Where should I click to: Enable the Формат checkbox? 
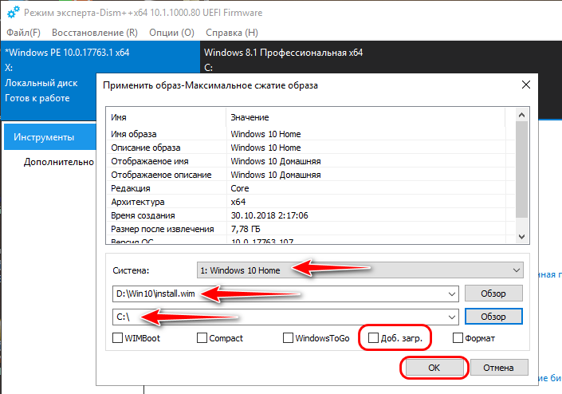coord(458,337)
